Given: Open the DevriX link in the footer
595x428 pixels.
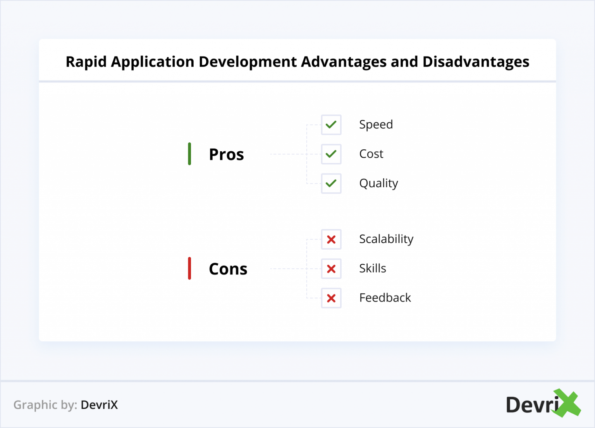Looking at the screenshot, I should [100, 405].
